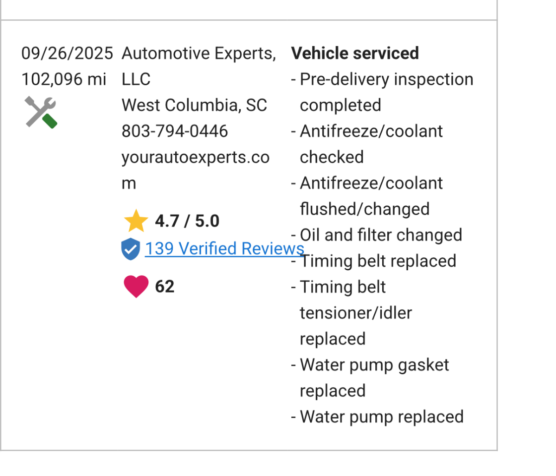Click phone number 803-794-0446

pos(175,131)
